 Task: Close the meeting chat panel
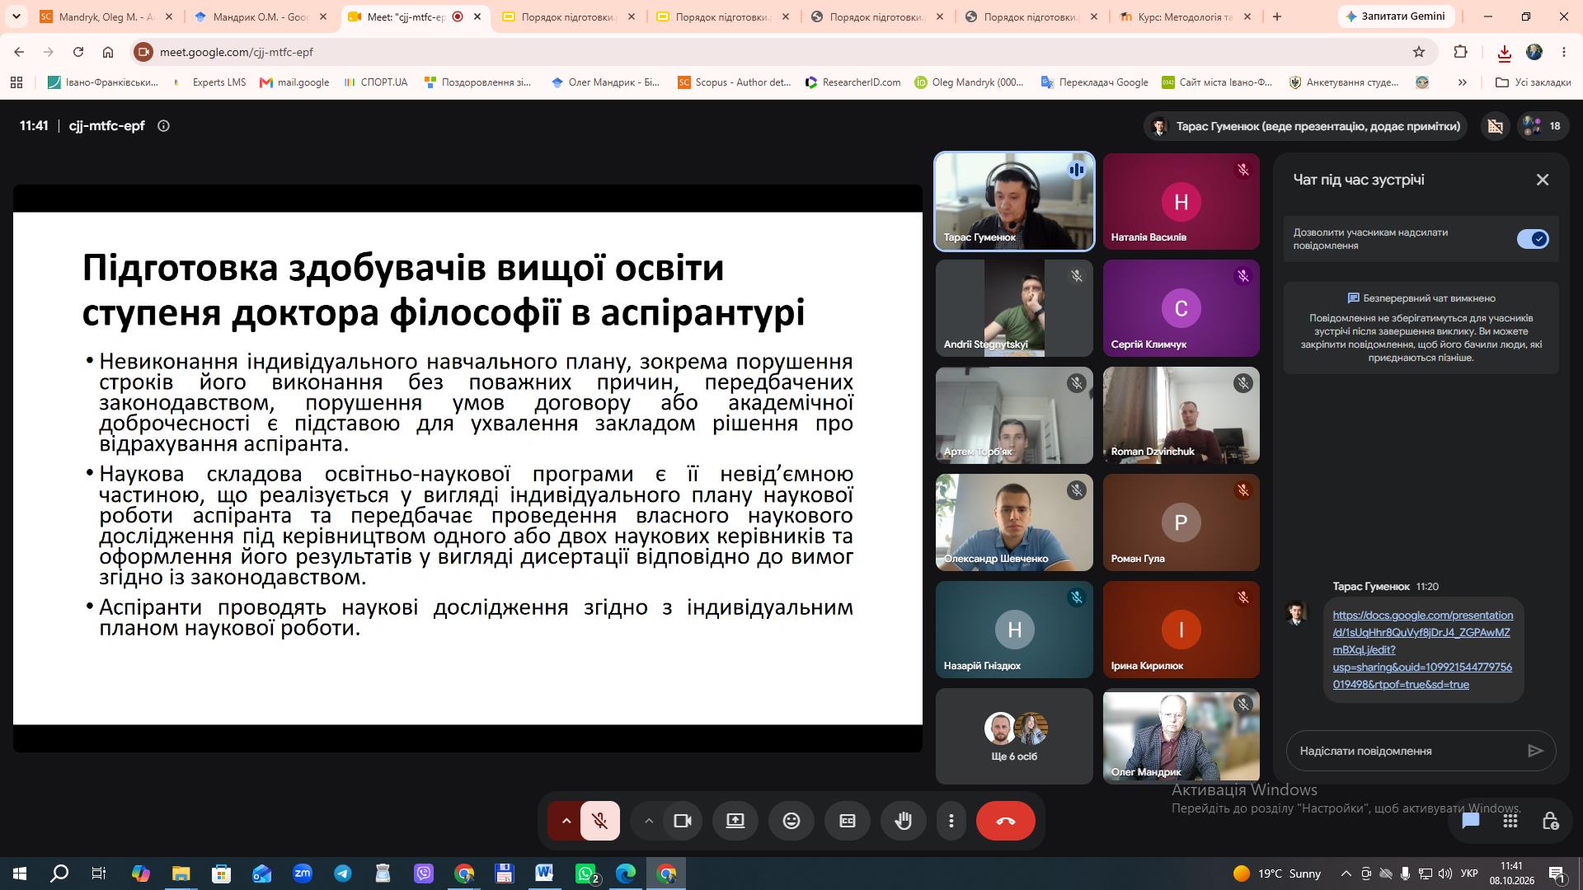coord(1543,180)
